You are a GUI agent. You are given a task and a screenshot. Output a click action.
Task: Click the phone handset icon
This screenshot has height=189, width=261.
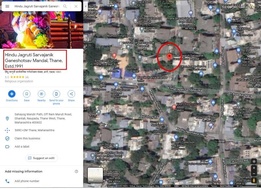pyautogui.click(x=7, y=181)
